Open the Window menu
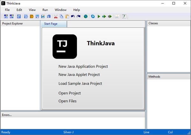Screen dimensions: 191x135 pyautogui.click(x=60, y=10)
